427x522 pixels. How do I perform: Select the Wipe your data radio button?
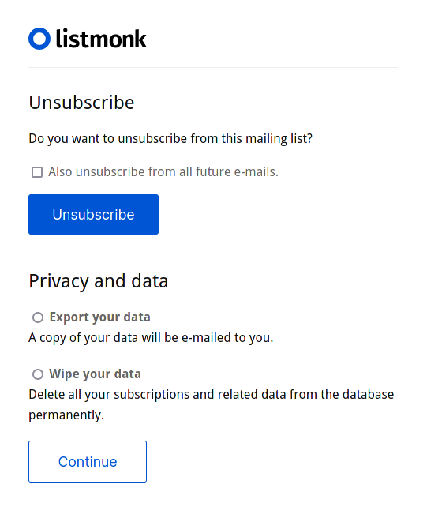(38, 374)
